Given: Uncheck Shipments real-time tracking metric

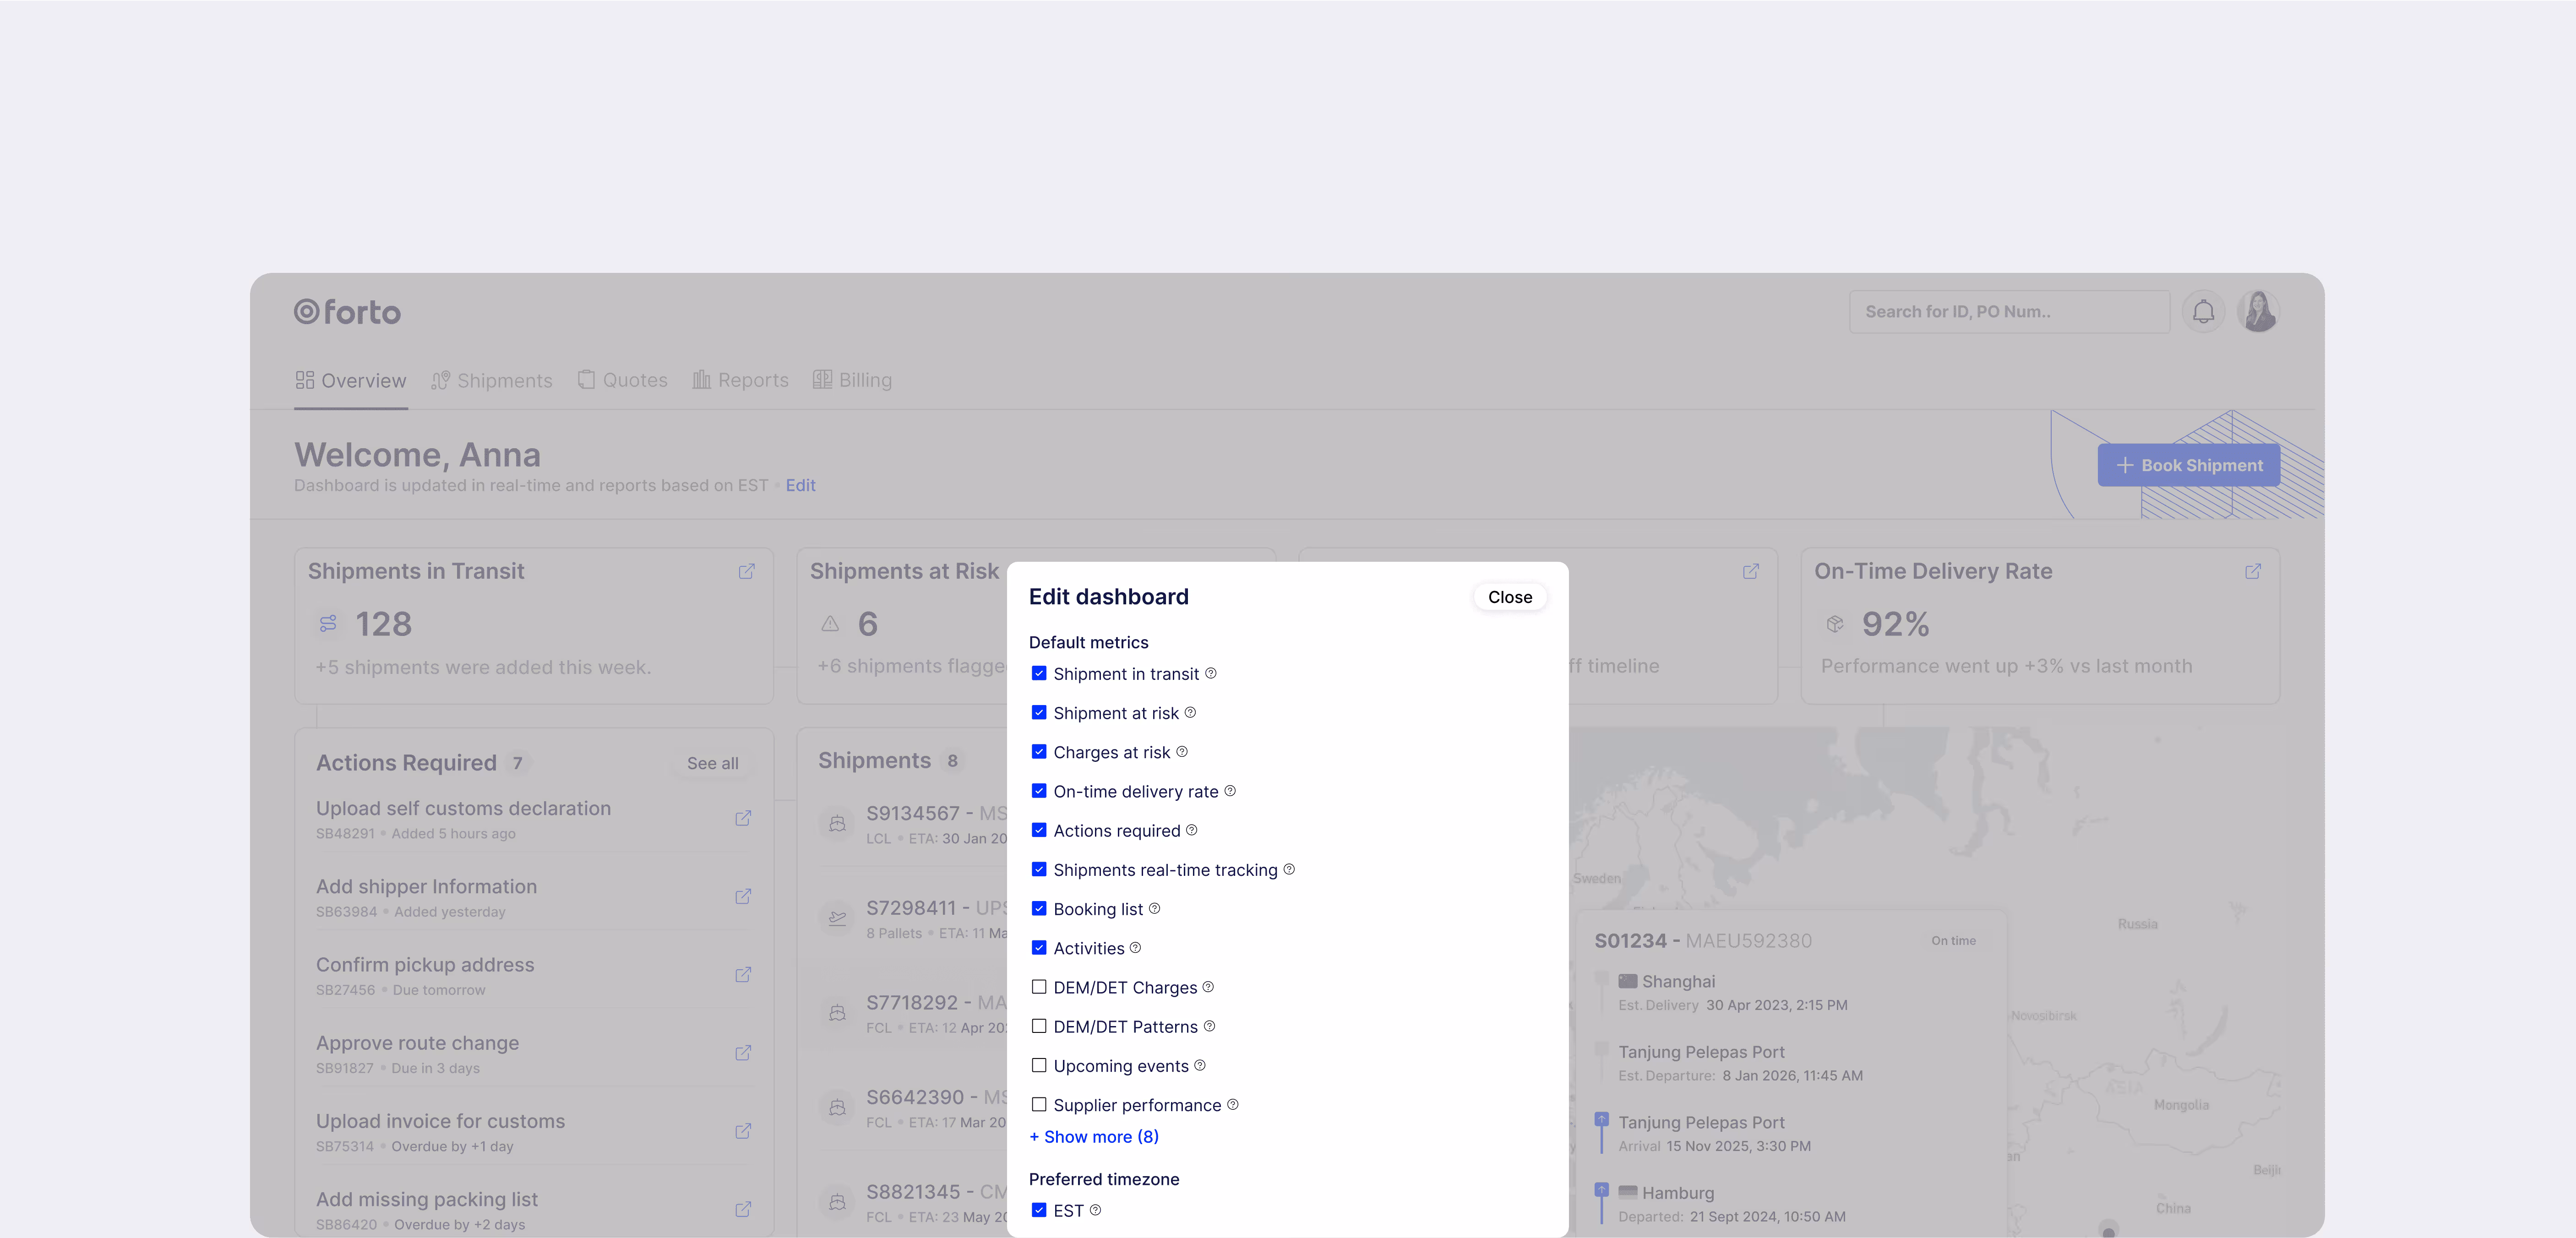Looking at the screenshot, I should click(x=1039, y=869).
